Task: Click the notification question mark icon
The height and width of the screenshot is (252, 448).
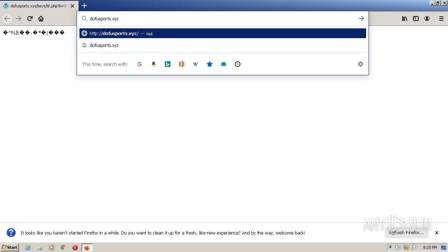Action: coord(11,233)
